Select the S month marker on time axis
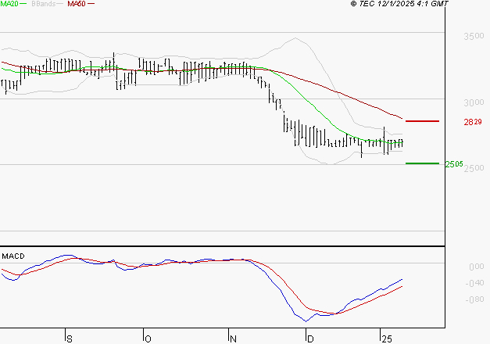 (70, 339)
